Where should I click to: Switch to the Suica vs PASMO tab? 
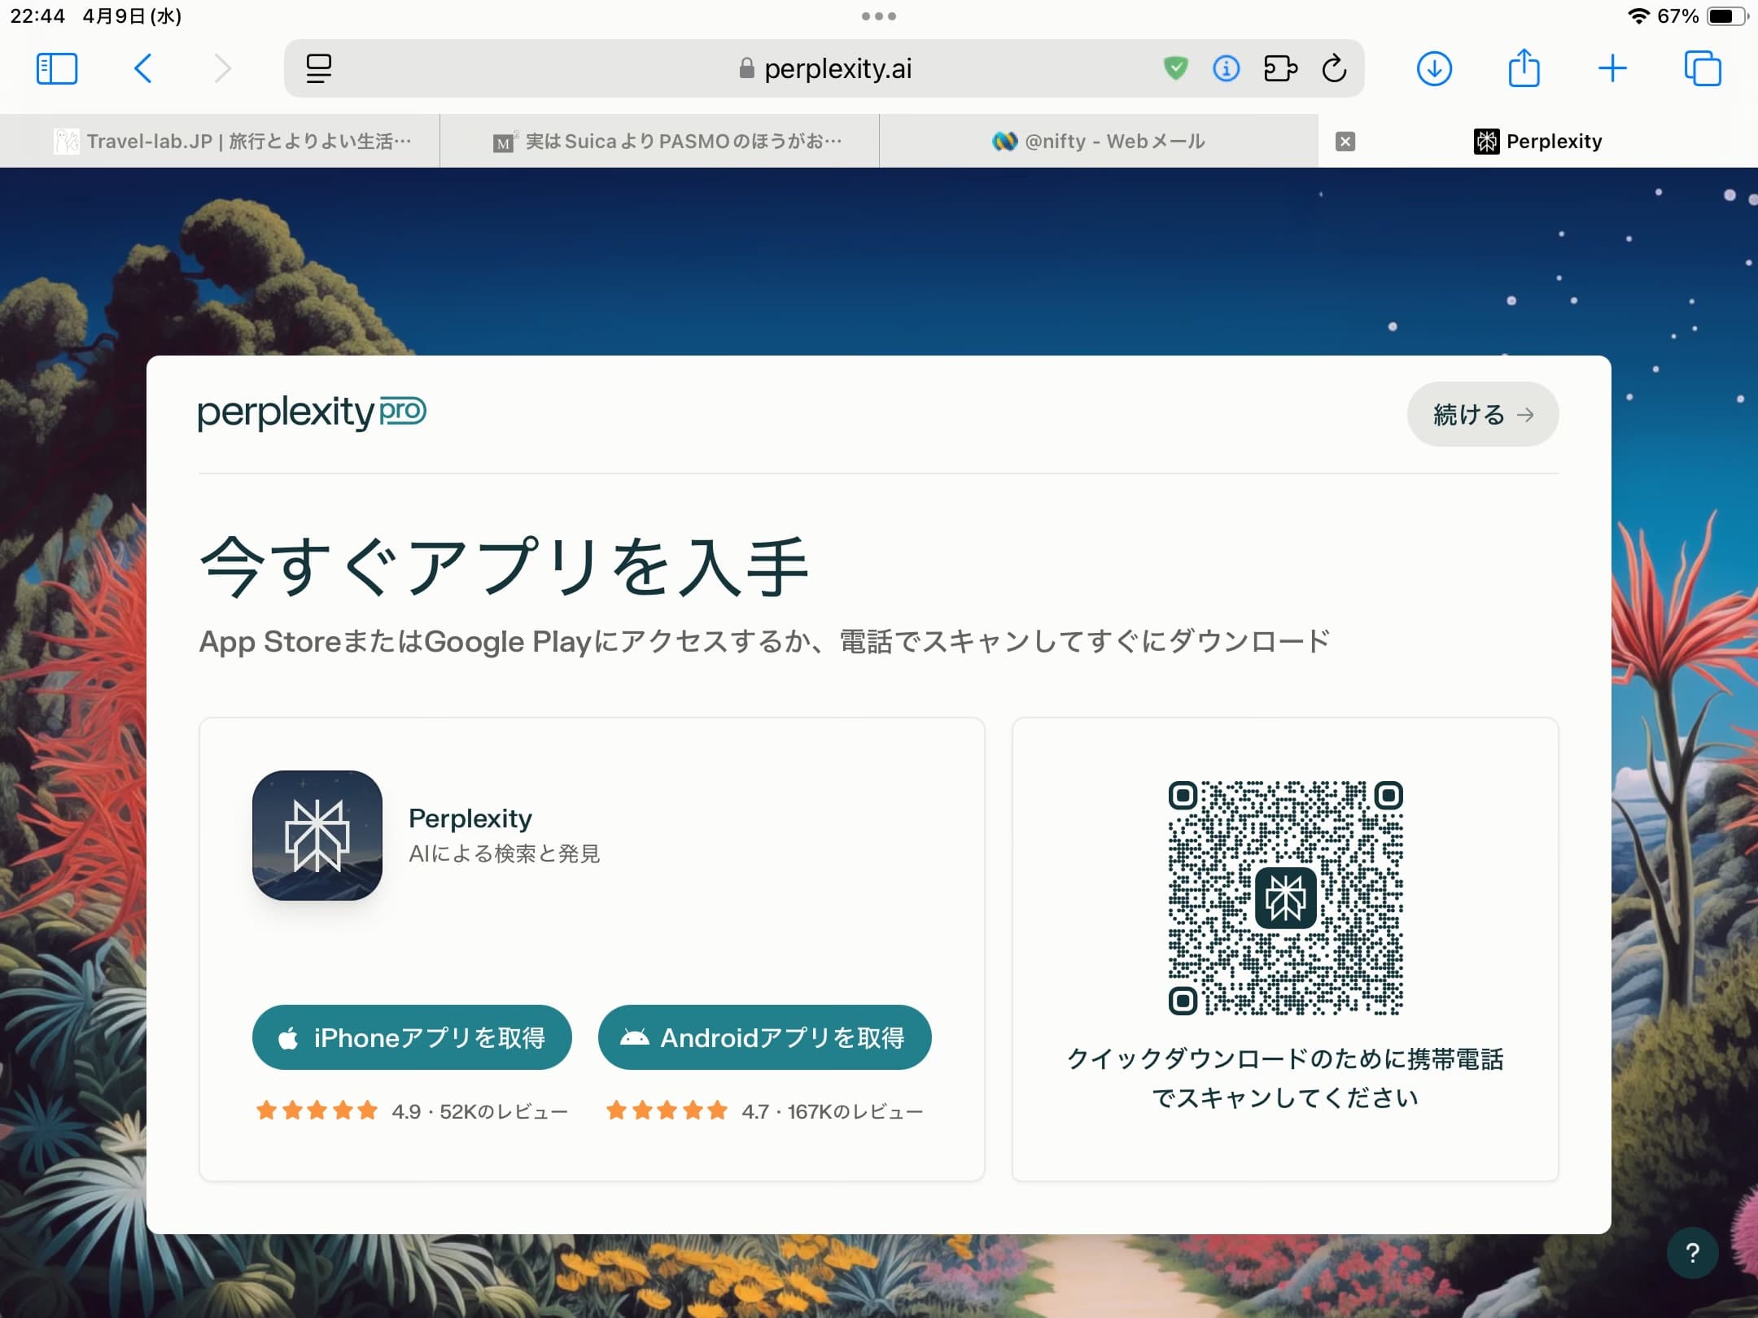(659, 142)
